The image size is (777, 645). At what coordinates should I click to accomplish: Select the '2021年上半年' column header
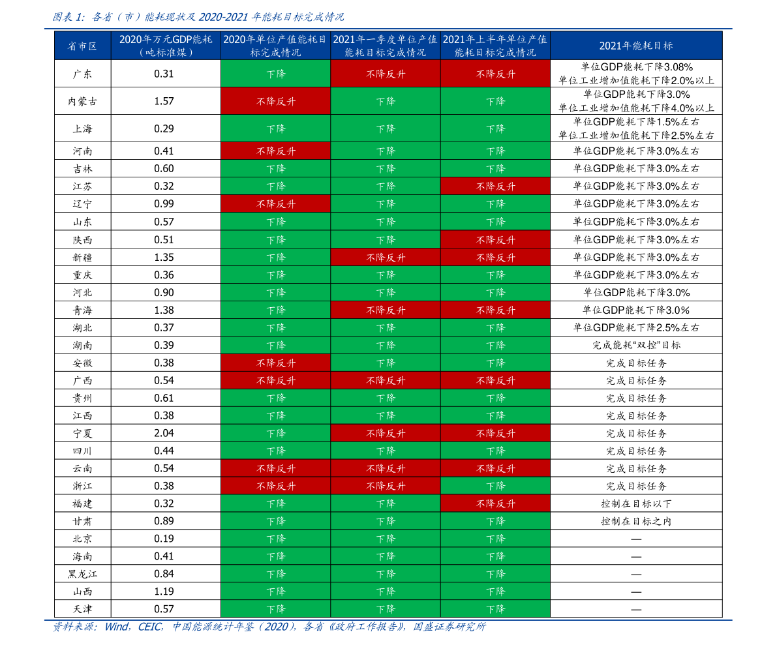(495, 46)
